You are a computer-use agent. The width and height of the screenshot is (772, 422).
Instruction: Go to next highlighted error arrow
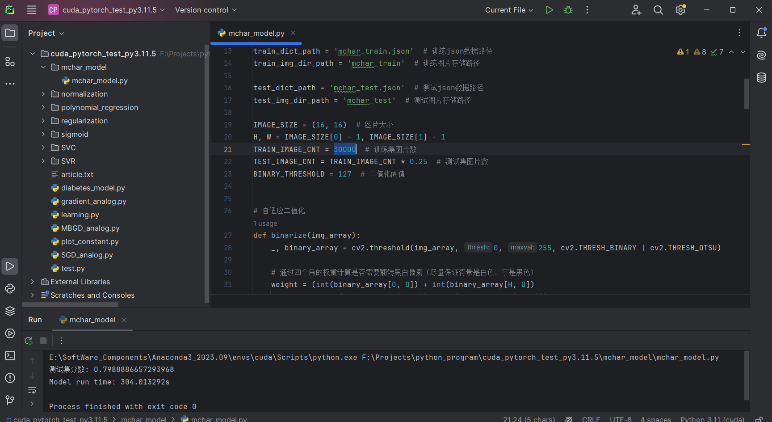click(743, 52)
